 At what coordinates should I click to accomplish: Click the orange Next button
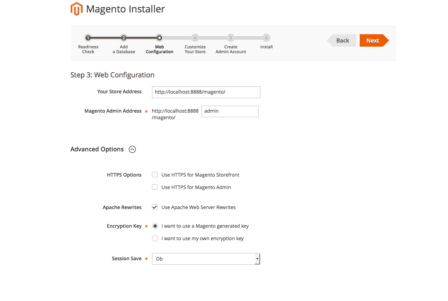point(374,40)
